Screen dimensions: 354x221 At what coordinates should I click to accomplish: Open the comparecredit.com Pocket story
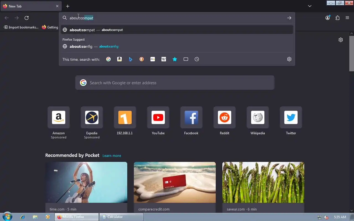coord(175,187)
